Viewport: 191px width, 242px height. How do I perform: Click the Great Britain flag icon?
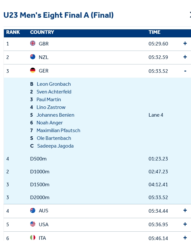coord(33,43)
